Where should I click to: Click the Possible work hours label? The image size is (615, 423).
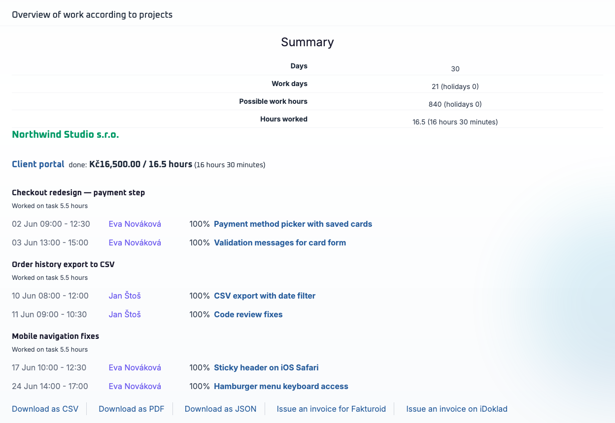pos(273,101)
